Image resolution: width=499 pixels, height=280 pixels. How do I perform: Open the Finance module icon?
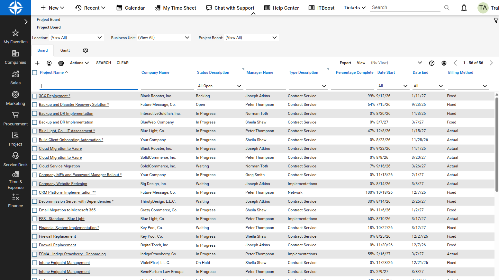tap(15, 197)
